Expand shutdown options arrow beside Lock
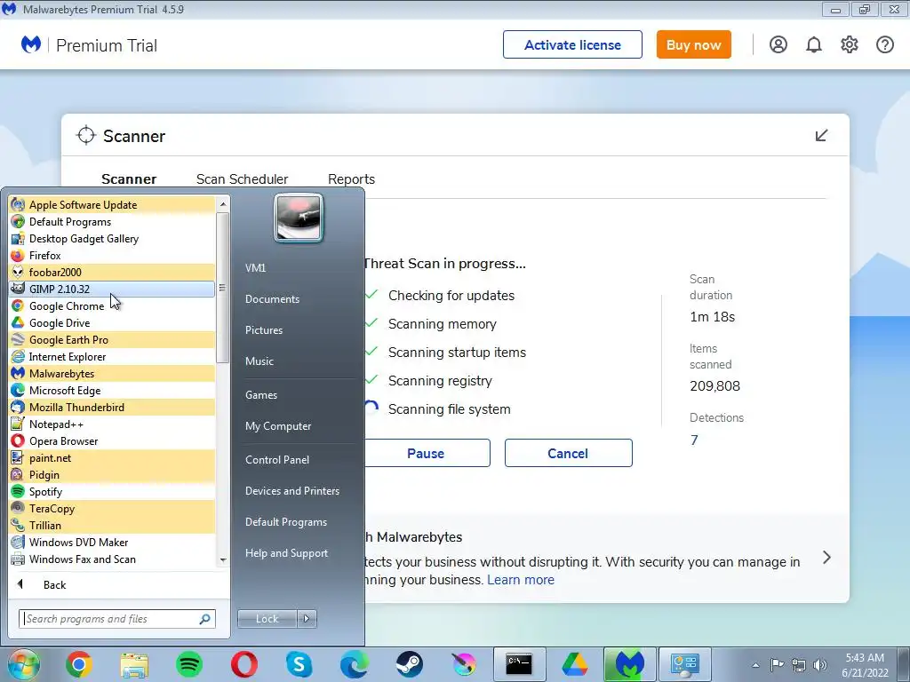 click(307, 619)
